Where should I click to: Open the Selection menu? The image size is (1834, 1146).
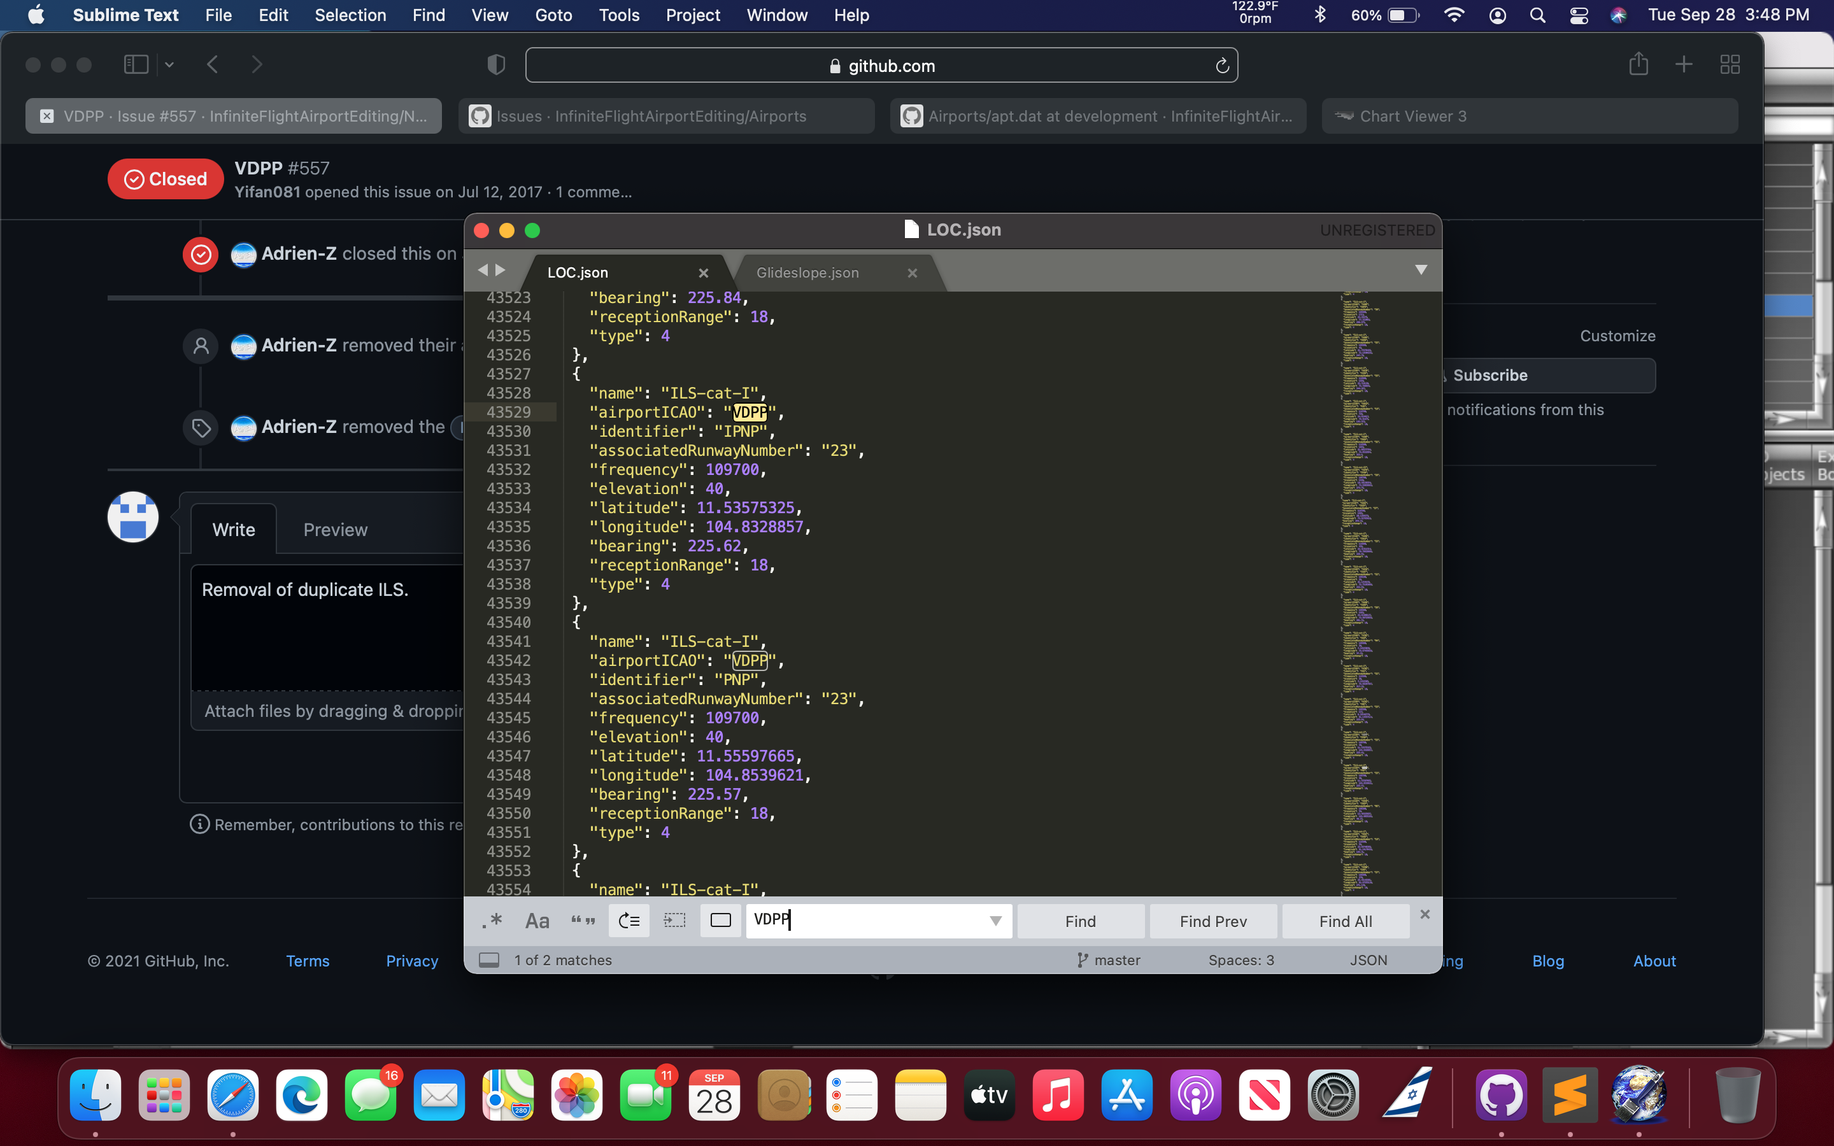tap(350, 15)
